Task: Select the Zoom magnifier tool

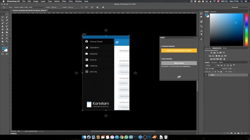Action: point(7,41)
